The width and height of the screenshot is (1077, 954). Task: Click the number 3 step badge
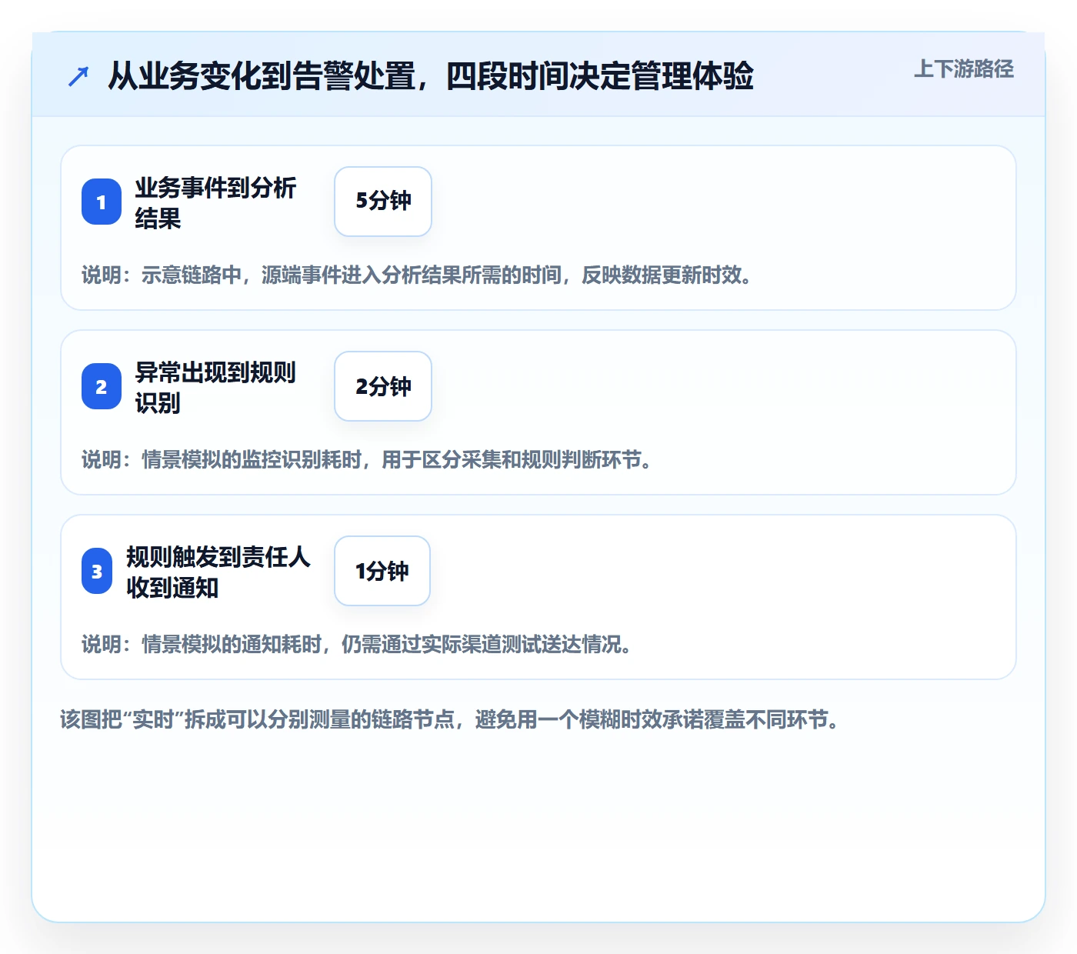click(x=97, y=571)
